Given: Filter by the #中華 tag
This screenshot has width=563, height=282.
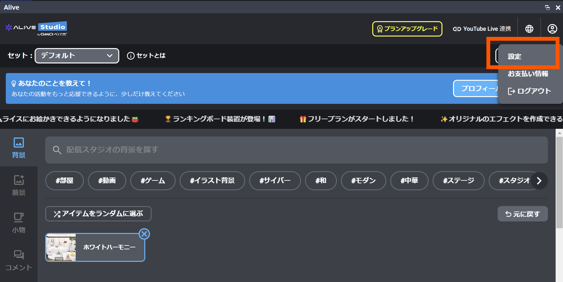Looking at the screenshot, I should click(x=409, y=181).
